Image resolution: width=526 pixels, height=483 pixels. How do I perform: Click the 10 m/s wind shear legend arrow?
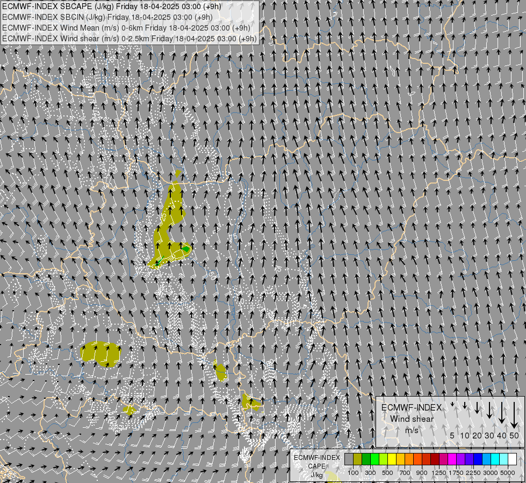pyautogui.click(x=465, y=406)
